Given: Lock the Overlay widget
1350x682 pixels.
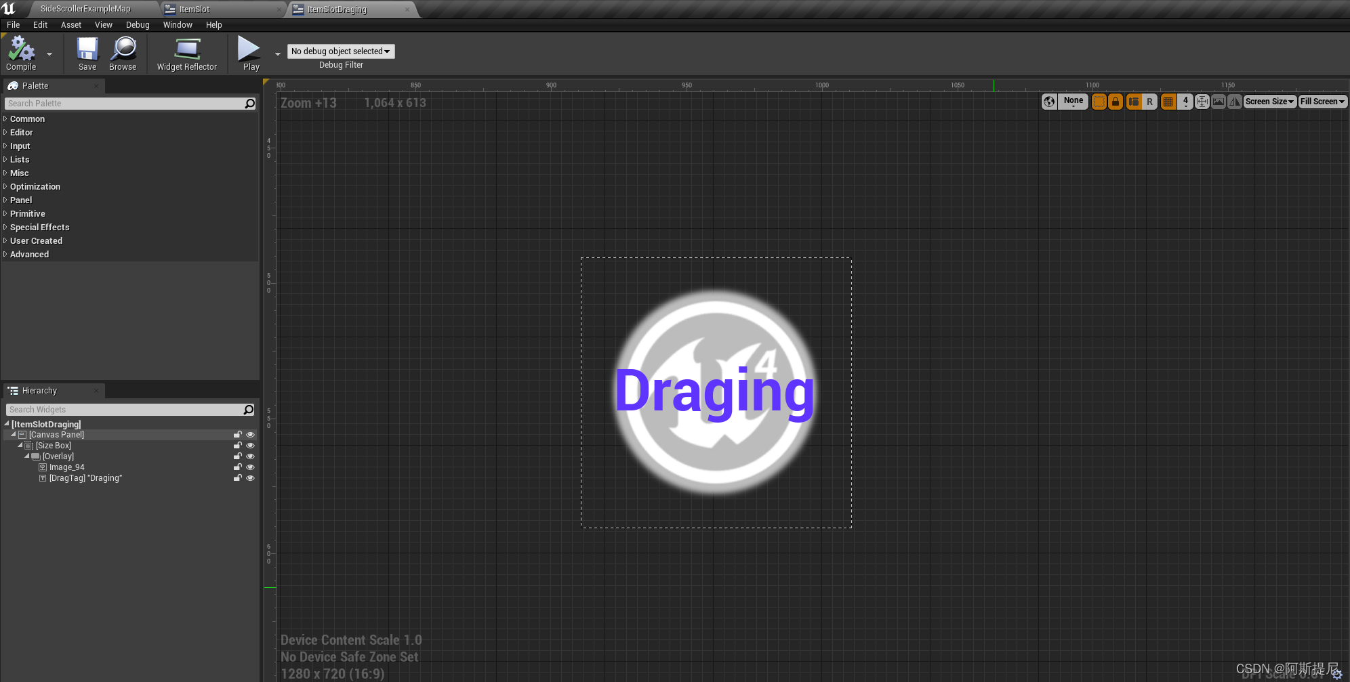Looking at the screenshot, I should tap(238, 456).
